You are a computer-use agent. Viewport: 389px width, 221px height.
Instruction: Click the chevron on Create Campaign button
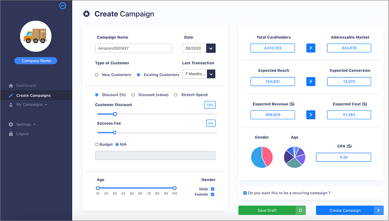point(379,211)
